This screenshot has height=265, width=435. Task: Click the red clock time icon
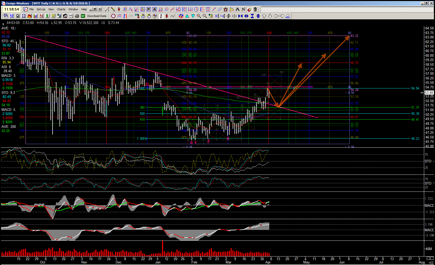pyautogui.click(x=113, y=16)
